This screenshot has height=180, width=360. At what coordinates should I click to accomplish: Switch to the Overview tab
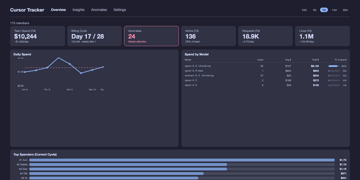(58, 10)
